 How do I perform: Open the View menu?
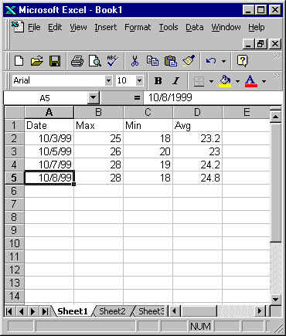[78, 27]
